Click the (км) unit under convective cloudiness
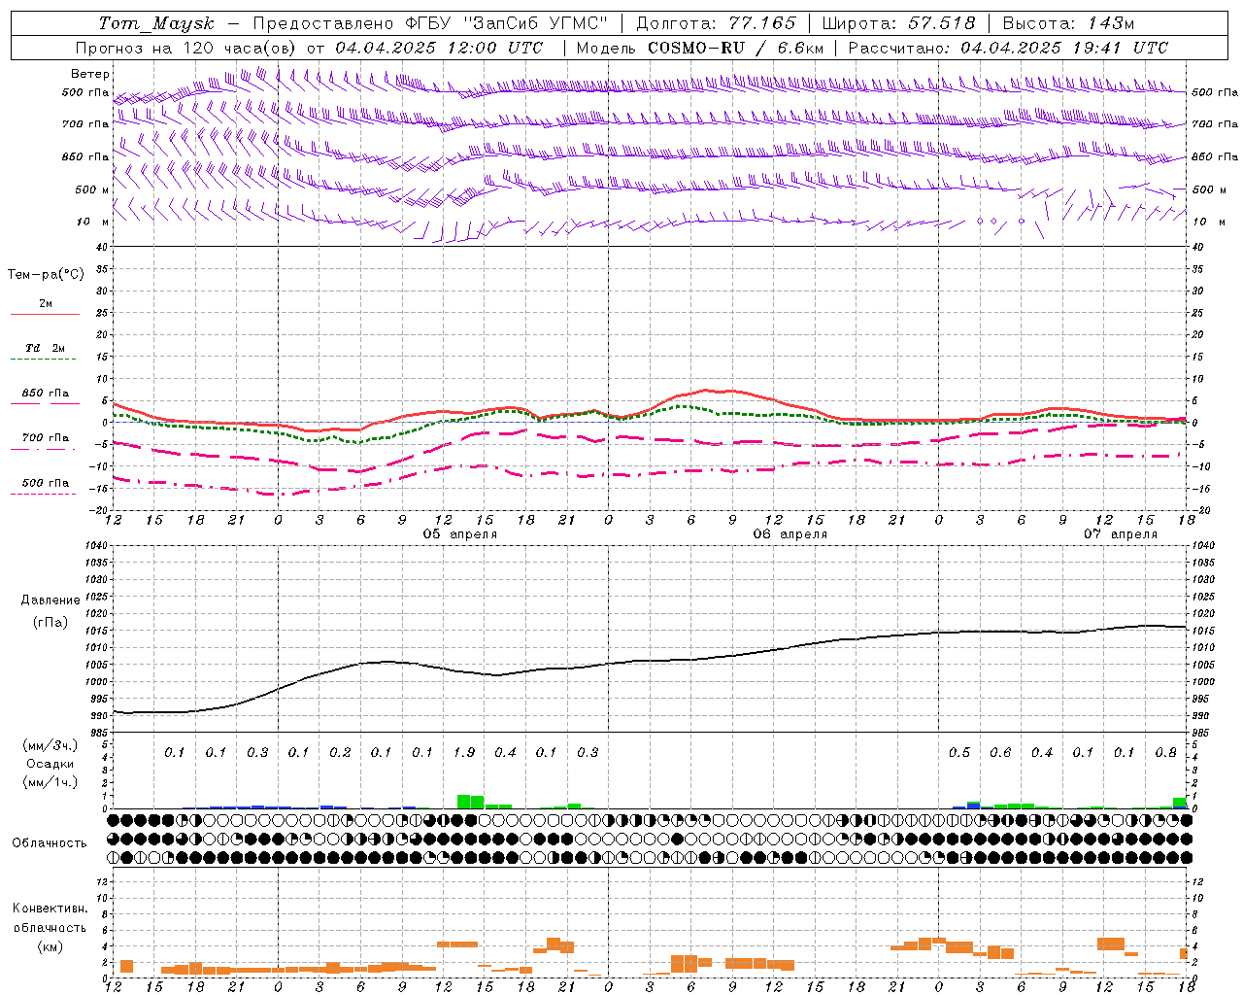1243x995 pixels. (50, 946)
